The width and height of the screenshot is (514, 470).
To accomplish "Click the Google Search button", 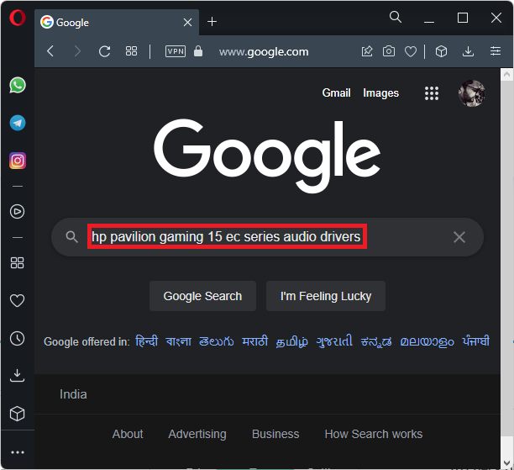I will (x=202, y=296).
